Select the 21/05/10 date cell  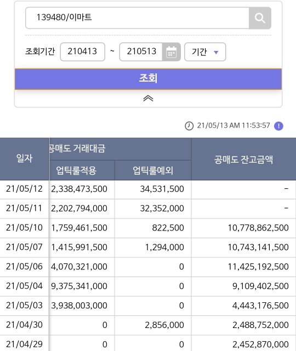(24, 228)
